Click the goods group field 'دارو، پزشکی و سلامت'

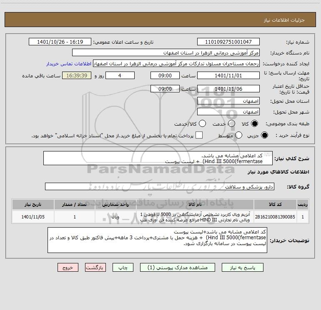(160, 186)
